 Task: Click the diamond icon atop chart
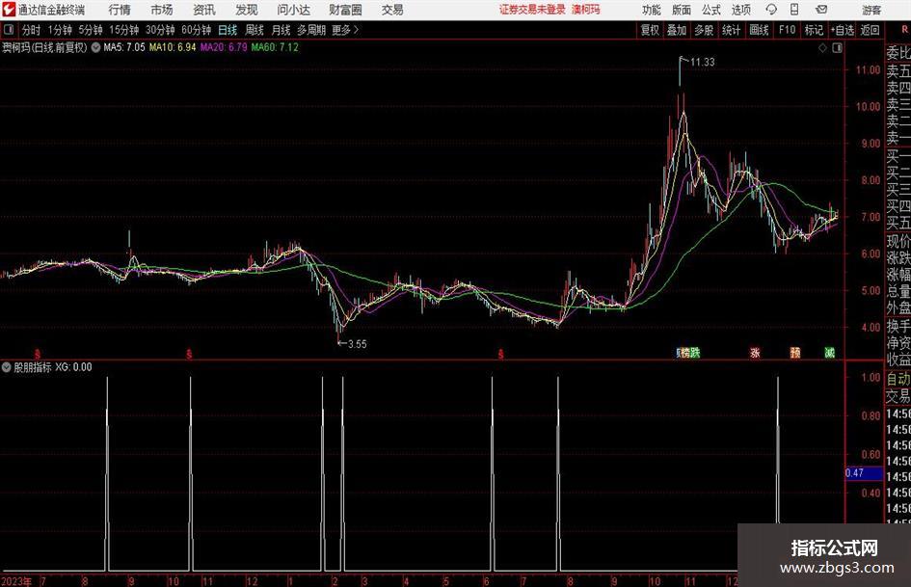pyautogui.click(x=822, y=48)
